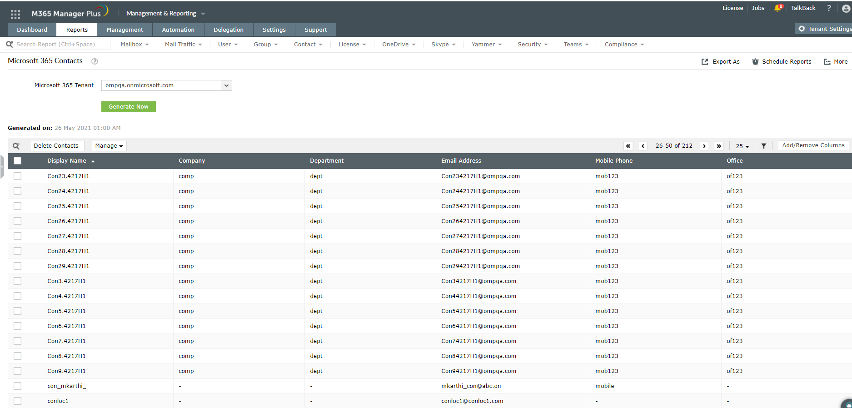The width and height of the screenshot is (852, 408).
Task: Expand the Compliance reports menu
Action: (x=624, y=45)
